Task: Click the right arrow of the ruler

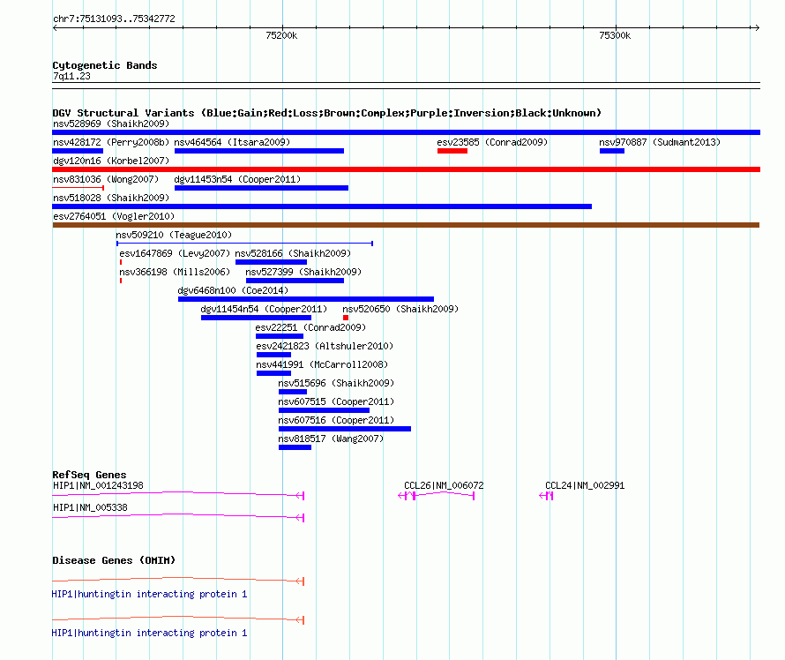Action: pyautogui.click(x=757, y=28)
